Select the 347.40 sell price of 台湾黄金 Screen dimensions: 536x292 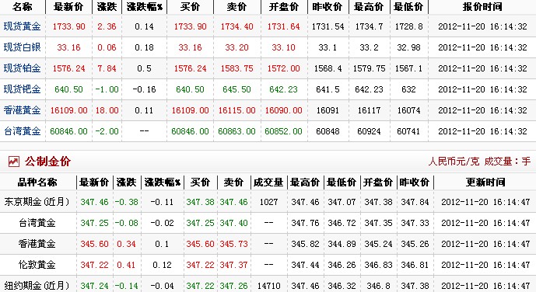[x=233, y=223]
